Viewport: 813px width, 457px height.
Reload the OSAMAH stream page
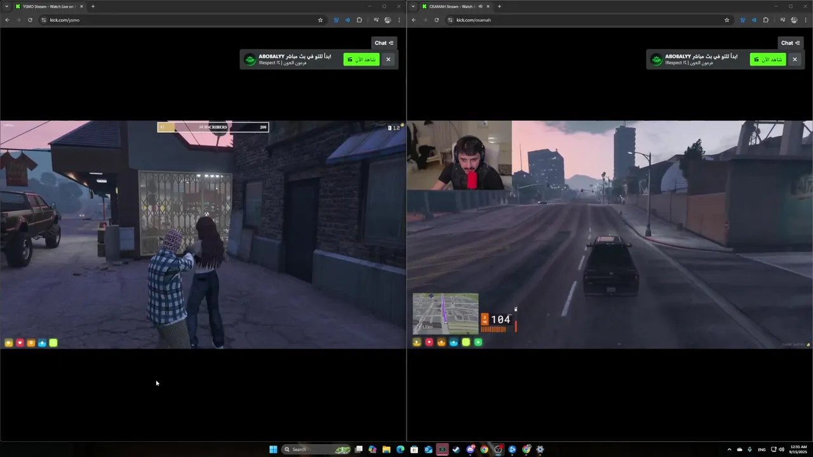436,20
